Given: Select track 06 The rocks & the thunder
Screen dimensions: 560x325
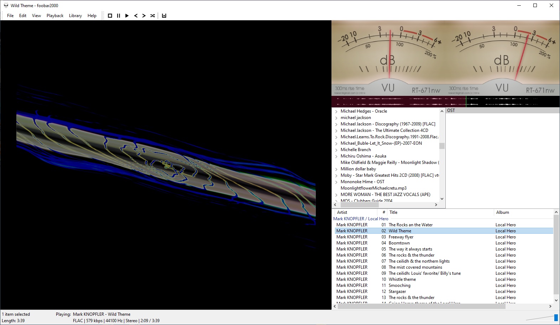Looking at the screenshot, I should [x=444, y=255].
